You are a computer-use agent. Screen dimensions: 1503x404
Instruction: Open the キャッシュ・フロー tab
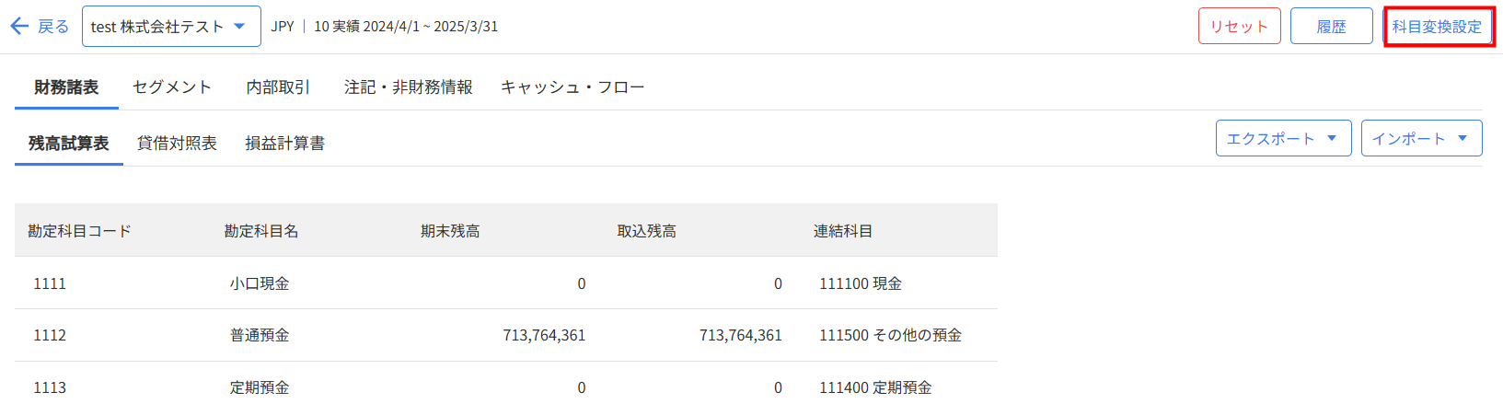[572, 87]
